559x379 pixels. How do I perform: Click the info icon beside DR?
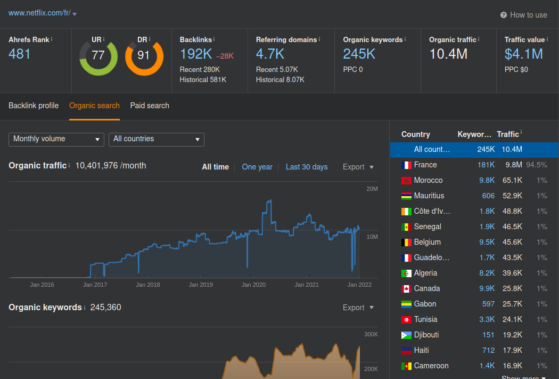pyautogui.click(x=150, y=39)
